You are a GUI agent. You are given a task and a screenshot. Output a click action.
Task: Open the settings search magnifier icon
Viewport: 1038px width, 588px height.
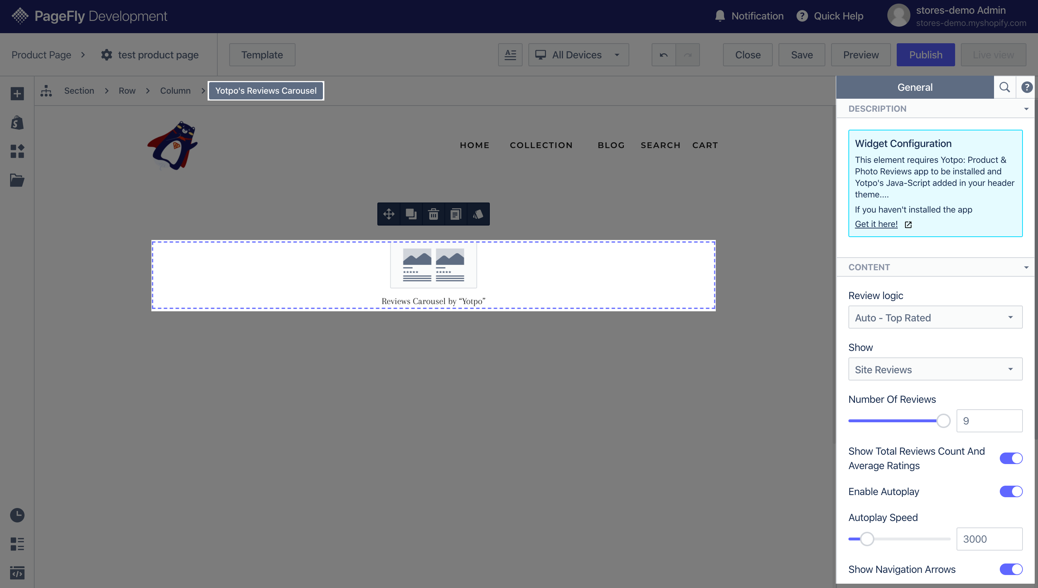click(x=1004, y=87)
